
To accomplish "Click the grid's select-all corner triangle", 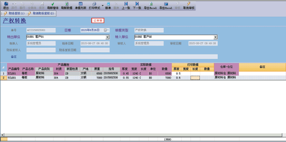I will tap(3, 67).
